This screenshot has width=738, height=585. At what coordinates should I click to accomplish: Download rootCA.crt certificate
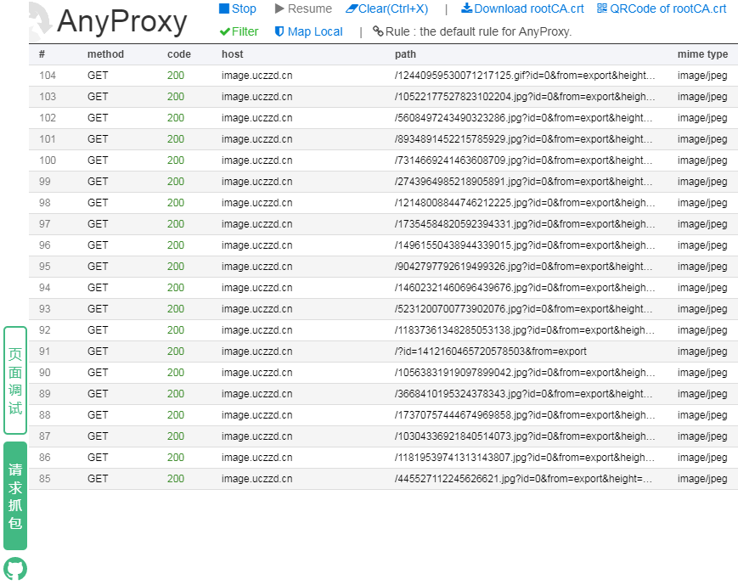click(x=522, y=8)
